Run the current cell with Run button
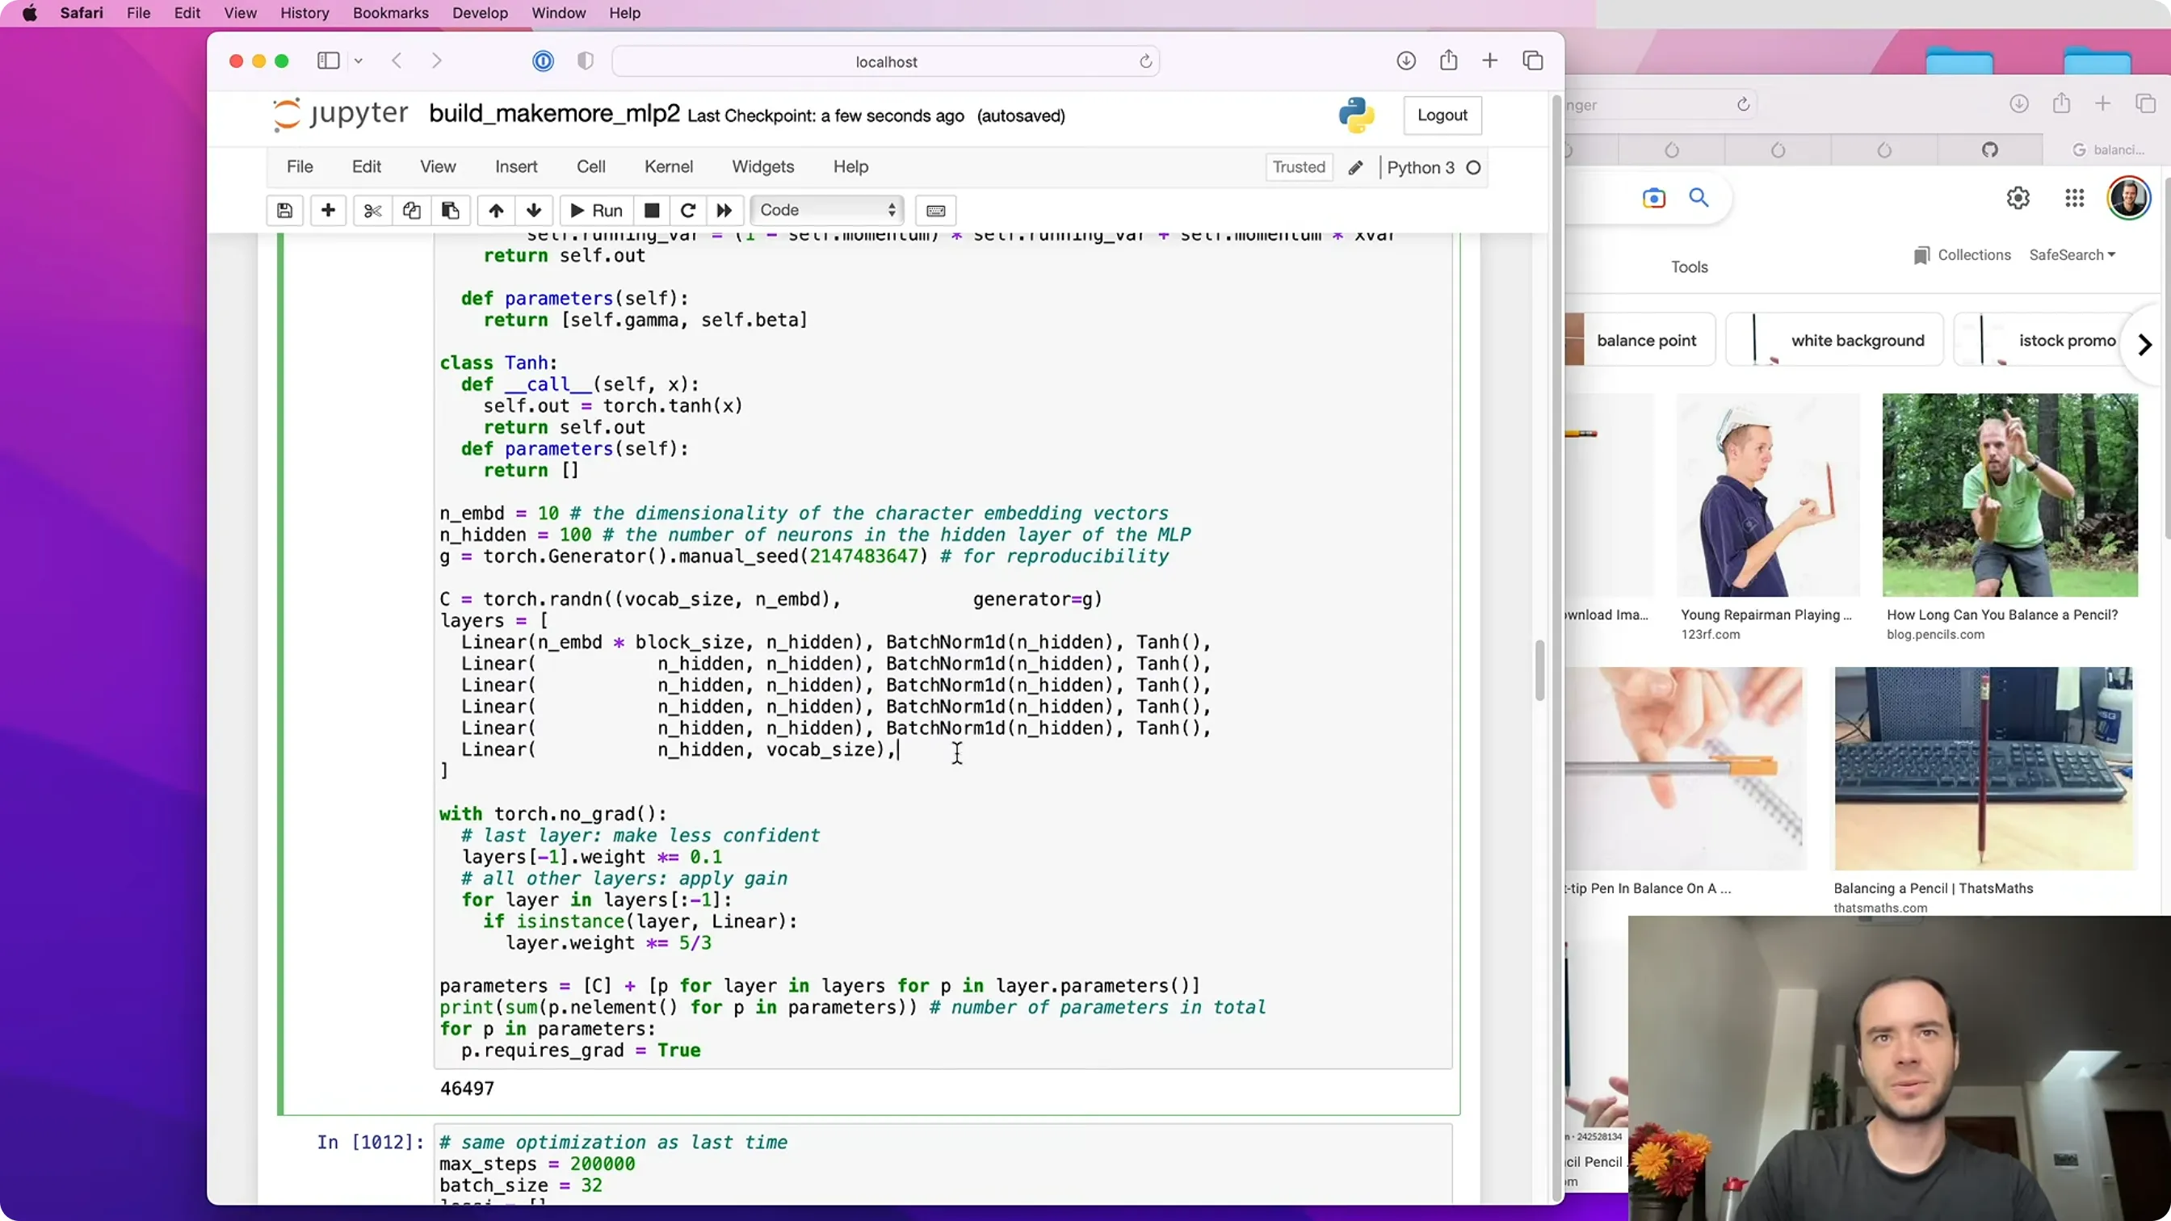This screenshot has width=2171, height=1221. point(597,211)
